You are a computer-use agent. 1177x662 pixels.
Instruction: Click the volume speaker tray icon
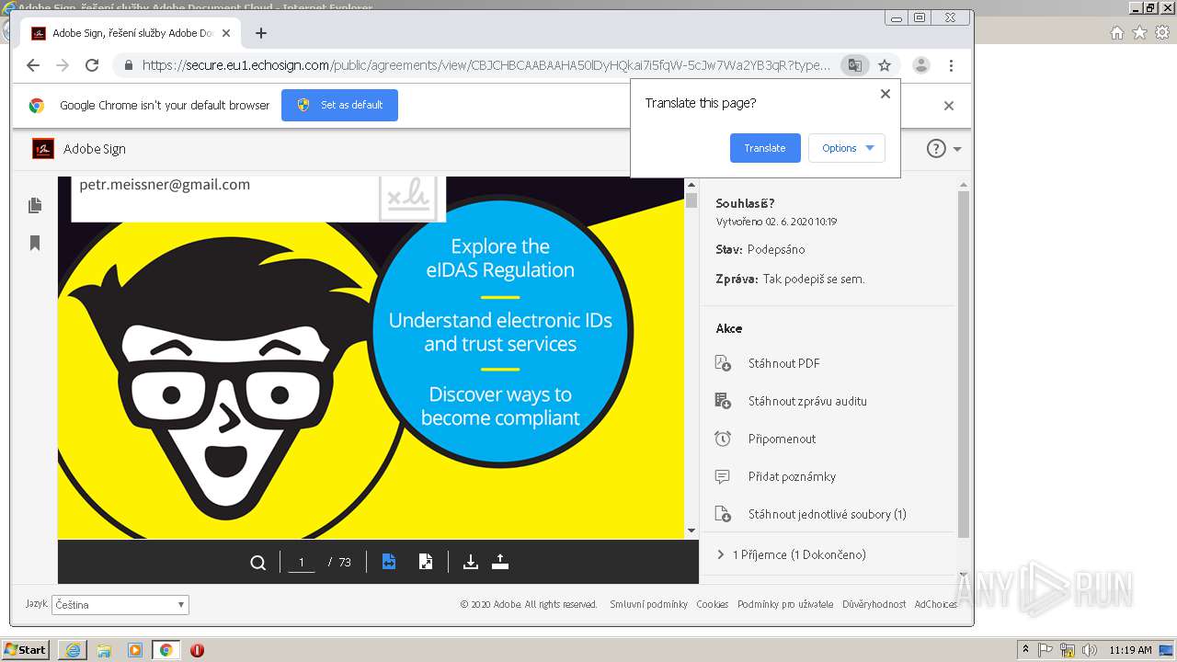1090,650
